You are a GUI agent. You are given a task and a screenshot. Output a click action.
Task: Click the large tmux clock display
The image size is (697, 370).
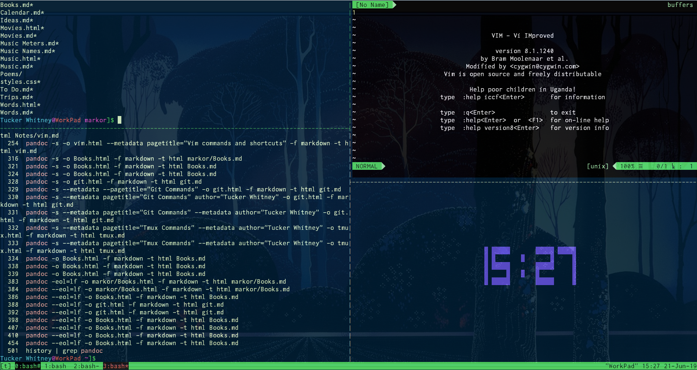(530, 266)
